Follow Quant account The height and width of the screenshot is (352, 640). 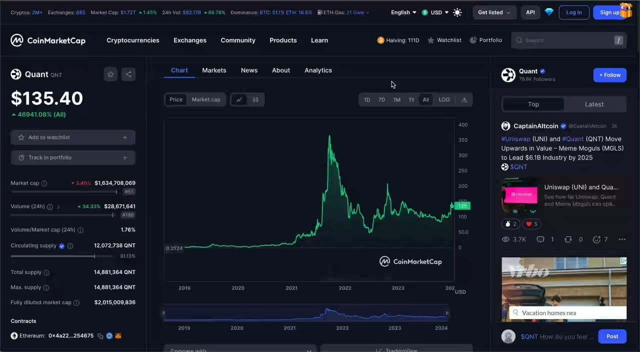(x=610, y=75)
